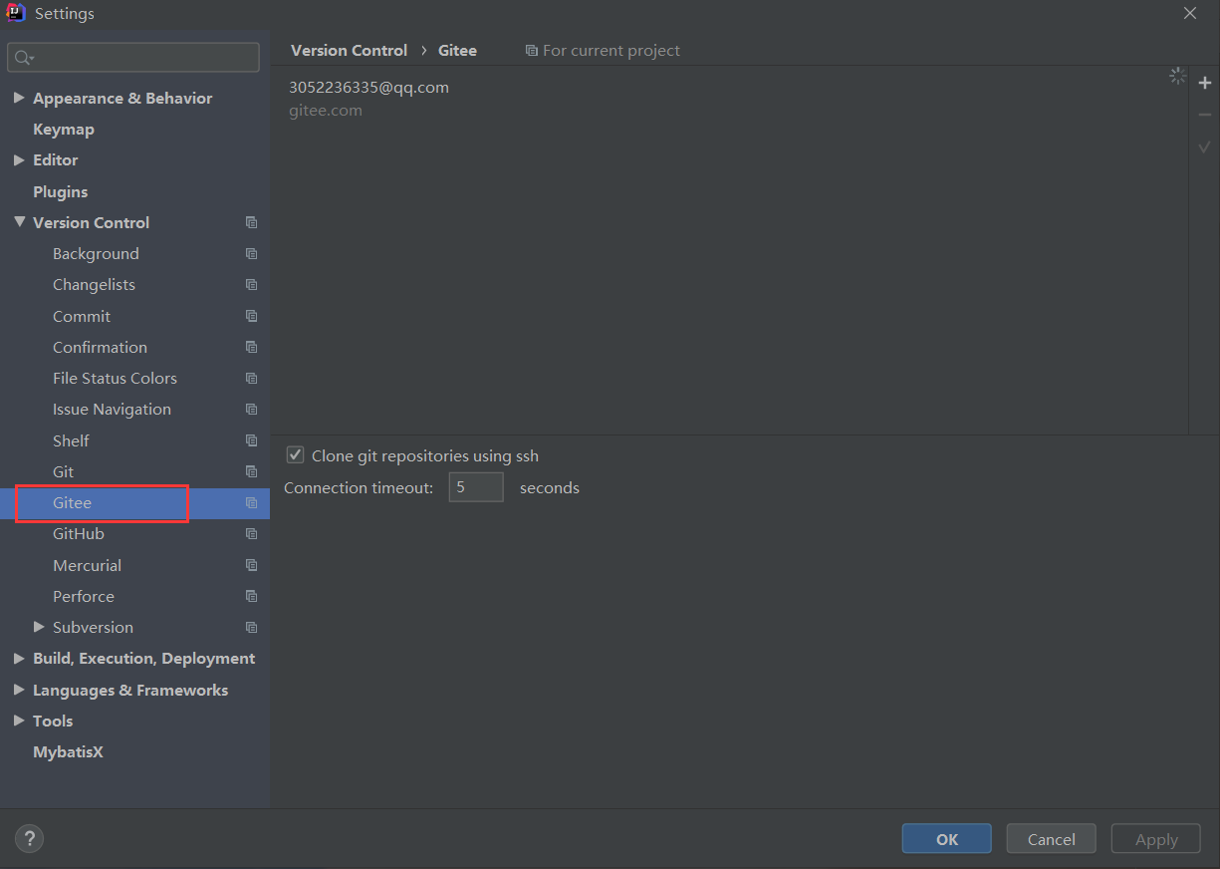Close the Settings dialog window
The image size is (1220, 869).
[x=1190, y=13]
